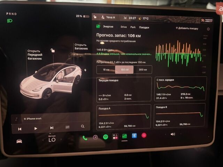Open the info icon near Add trip

[208, 29]
